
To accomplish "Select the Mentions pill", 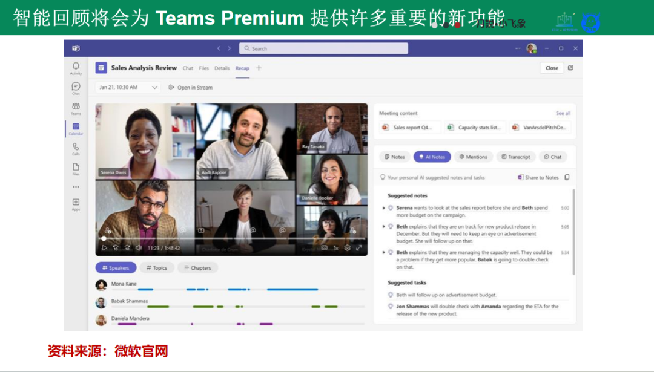I will [x=474, y=157].
